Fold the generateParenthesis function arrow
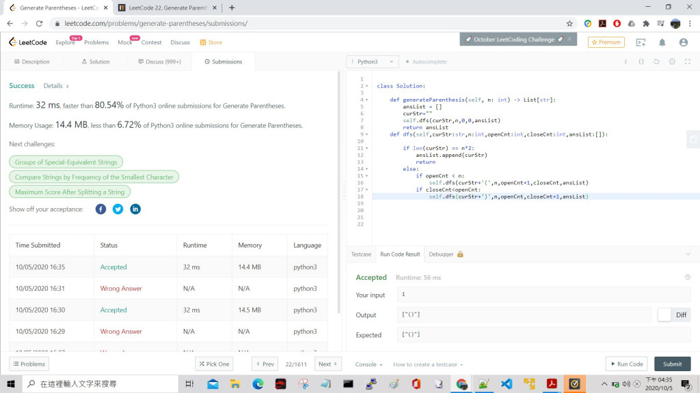This screenshot has width=700, height=393. click(x=367, y=100)
